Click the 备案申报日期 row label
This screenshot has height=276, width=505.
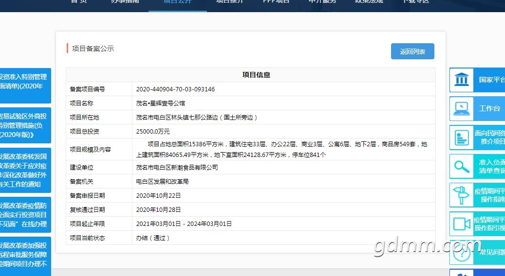[x=87, y=196]
